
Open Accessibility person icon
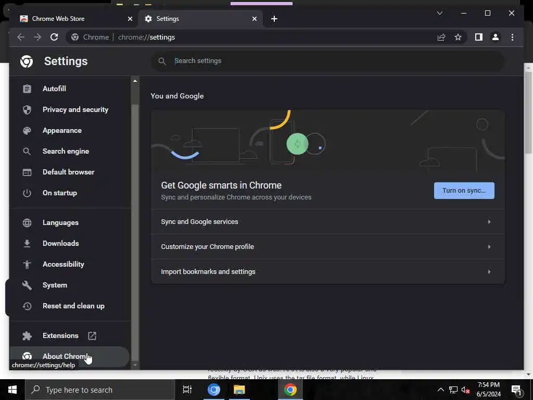tap(27, 264)
